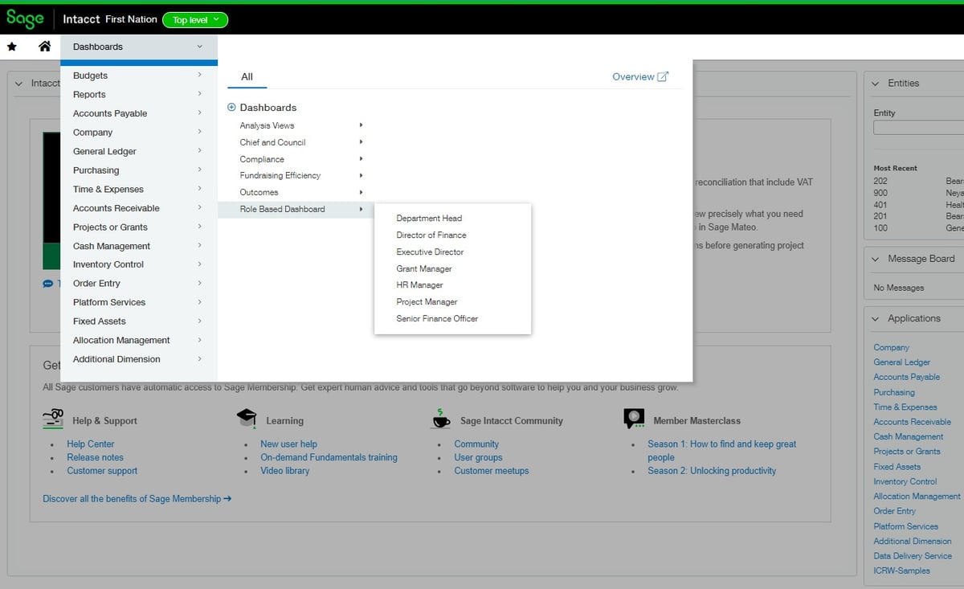The image size is (964, 589).
Task: Click the favorites star icon
Action: tap(11, 47)
